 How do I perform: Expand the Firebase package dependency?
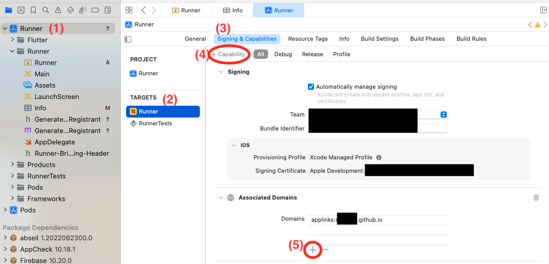click(x=5, y=260)
